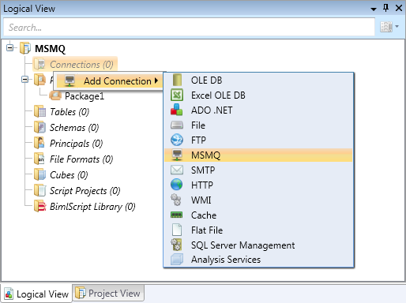
Task: Pick SQL Server Management entry
Action: tap(258, 245)
